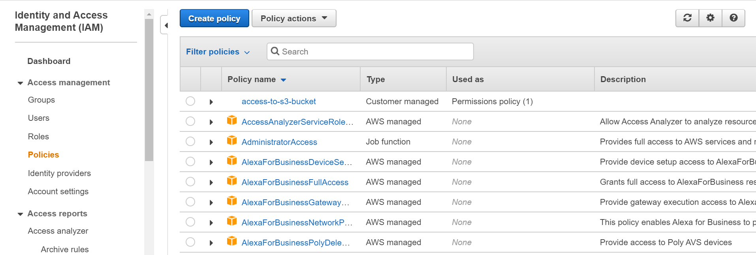The image size is (756, 255).
Task: Select the AlexaForBusinessPolyDelegated policy radio
Action: [x=190, y=242]
